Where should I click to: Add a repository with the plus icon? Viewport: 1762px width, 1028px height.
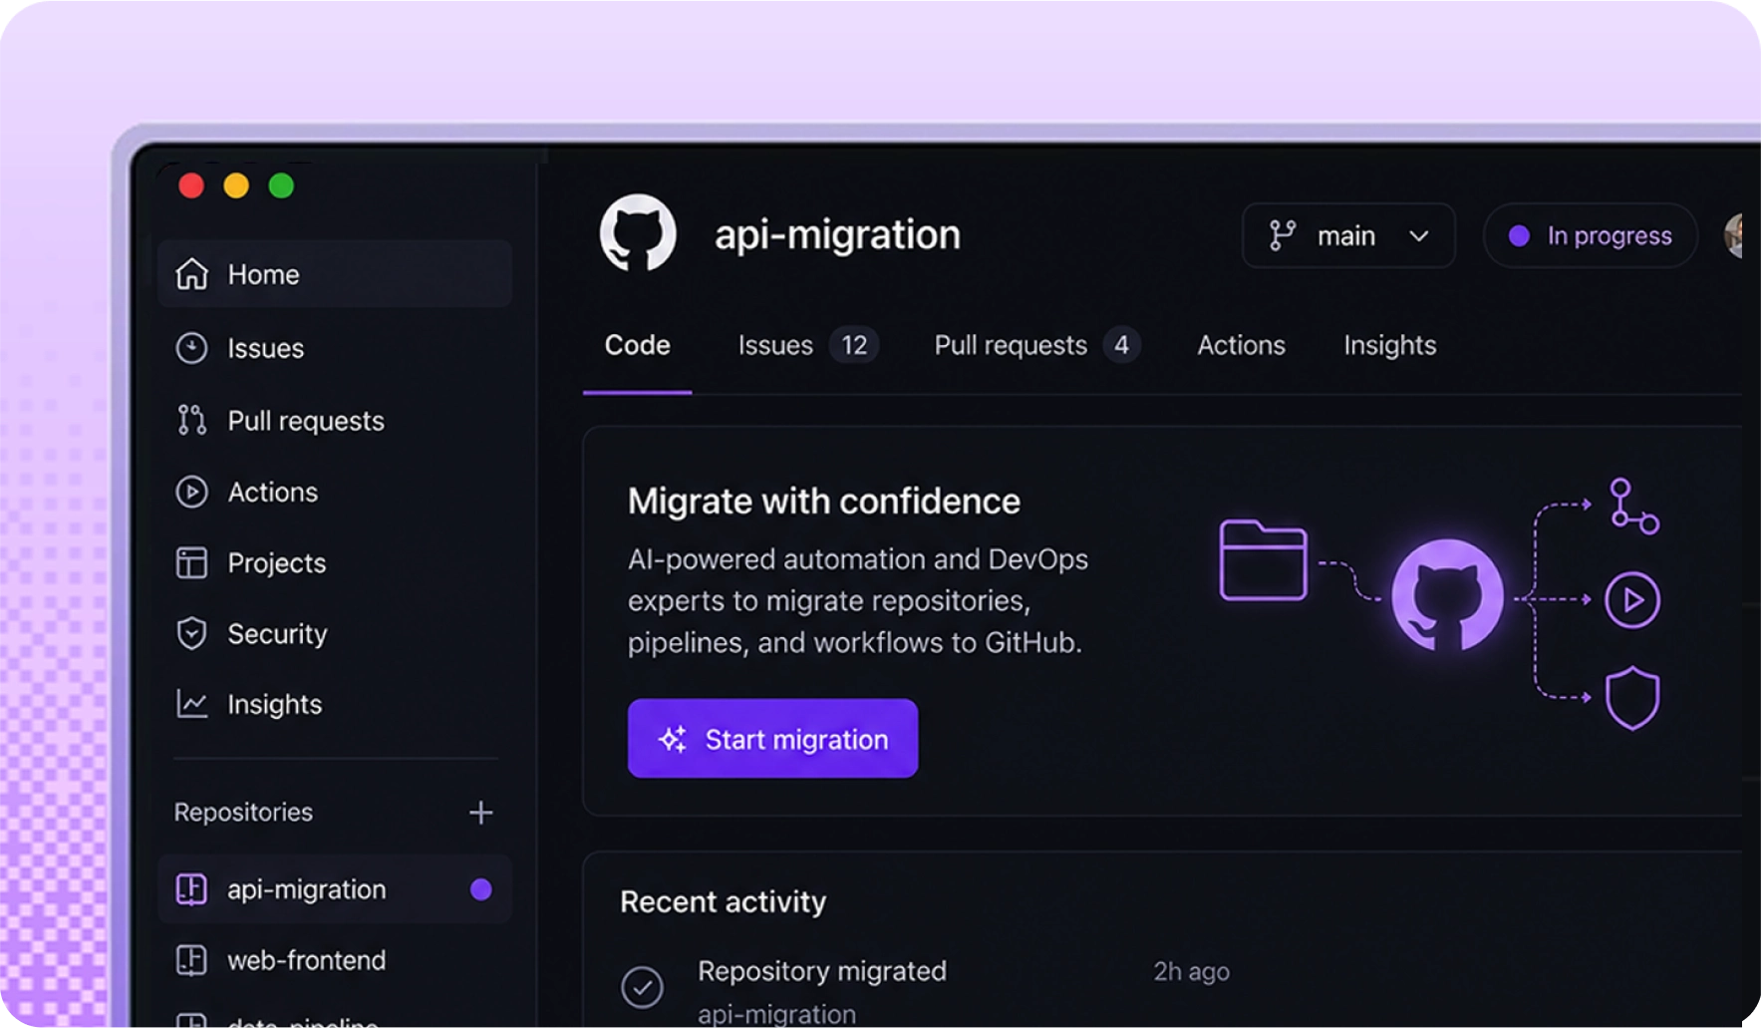480,813
